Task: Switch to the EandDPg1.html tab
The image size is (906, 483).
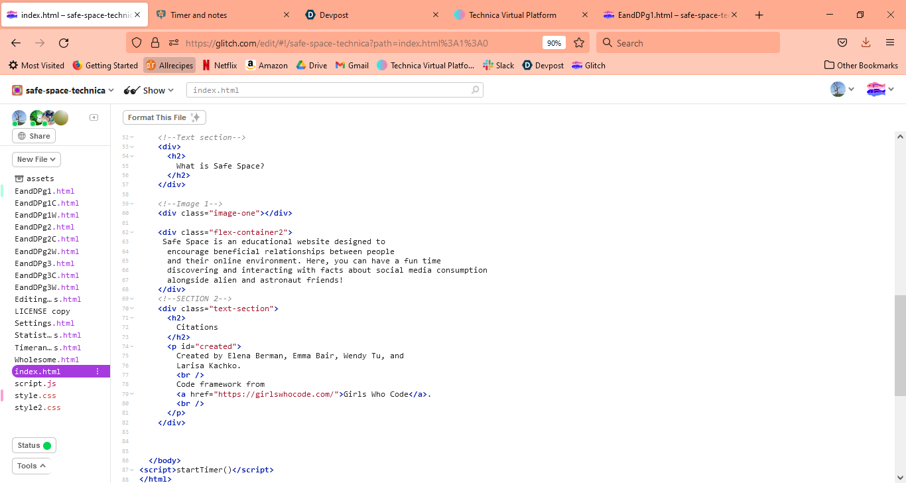Action: [x=672, y=15]
